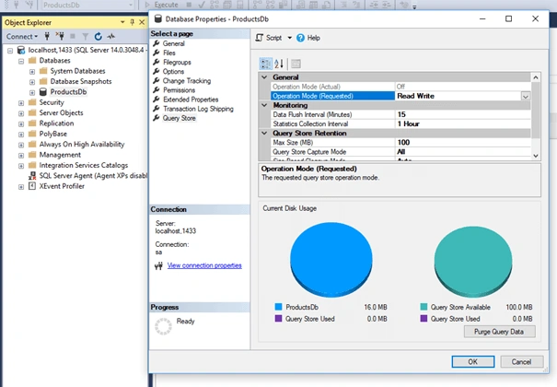Click View connection properties link

[204, 265]
